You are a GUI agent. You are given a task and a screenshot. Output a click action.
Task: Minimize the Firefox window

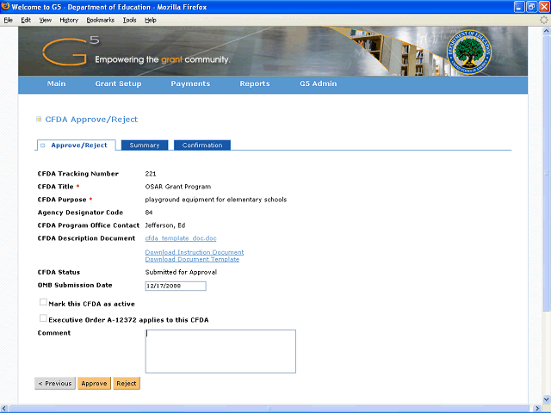tap(519, 7)
